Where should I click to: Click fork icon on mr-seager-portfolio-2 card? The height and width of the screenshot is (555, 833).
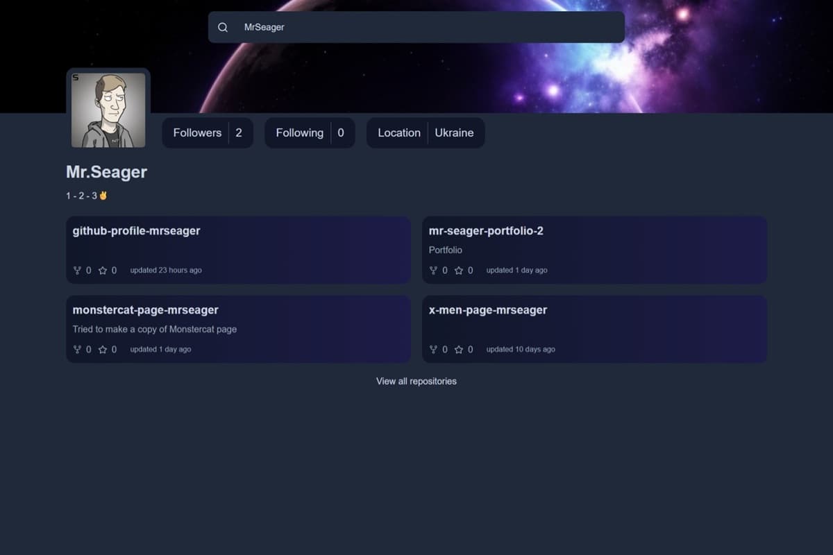tap(433, 270)
